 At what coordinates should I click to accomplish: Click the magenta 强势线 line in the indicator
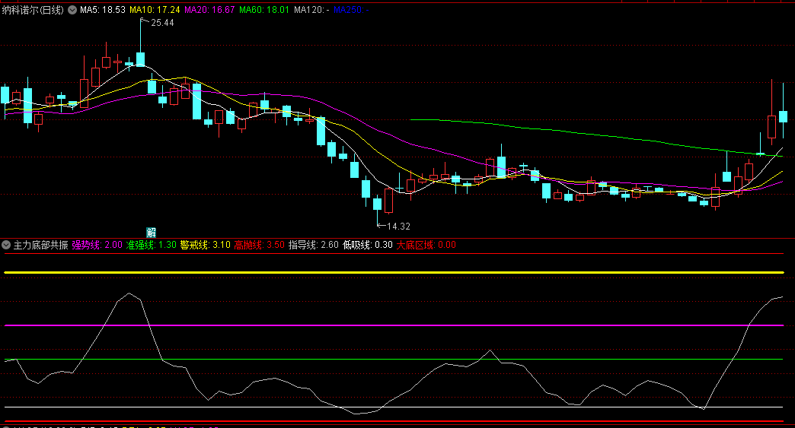(394, 325)
